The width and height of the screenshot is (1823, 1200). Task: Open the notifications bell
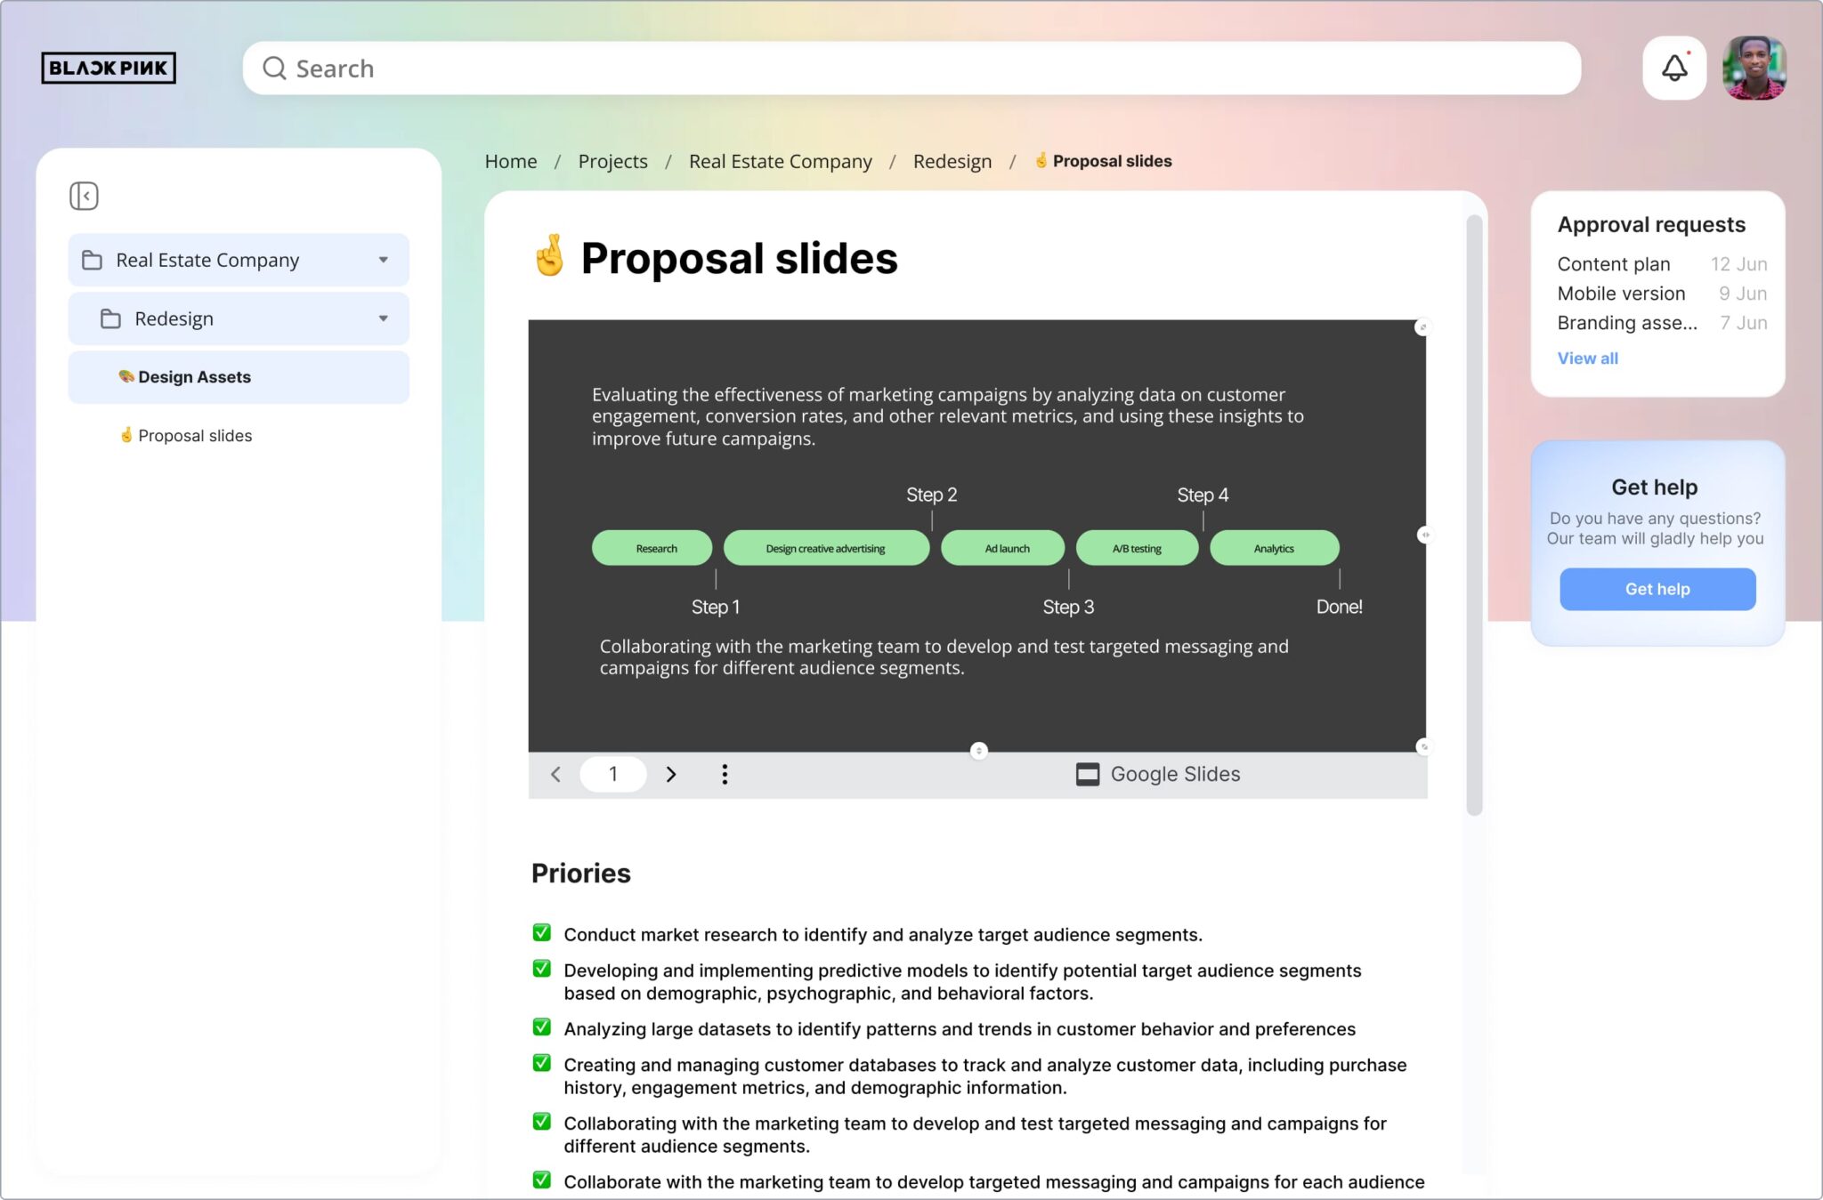click(x=1674, y=68)
